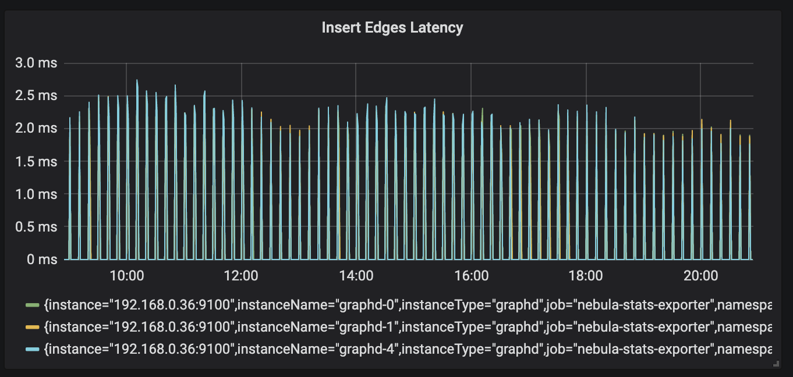Toggle the graphd-0 series legend label
This screenshot has height=377, width=793.
[x=408, y=305]
